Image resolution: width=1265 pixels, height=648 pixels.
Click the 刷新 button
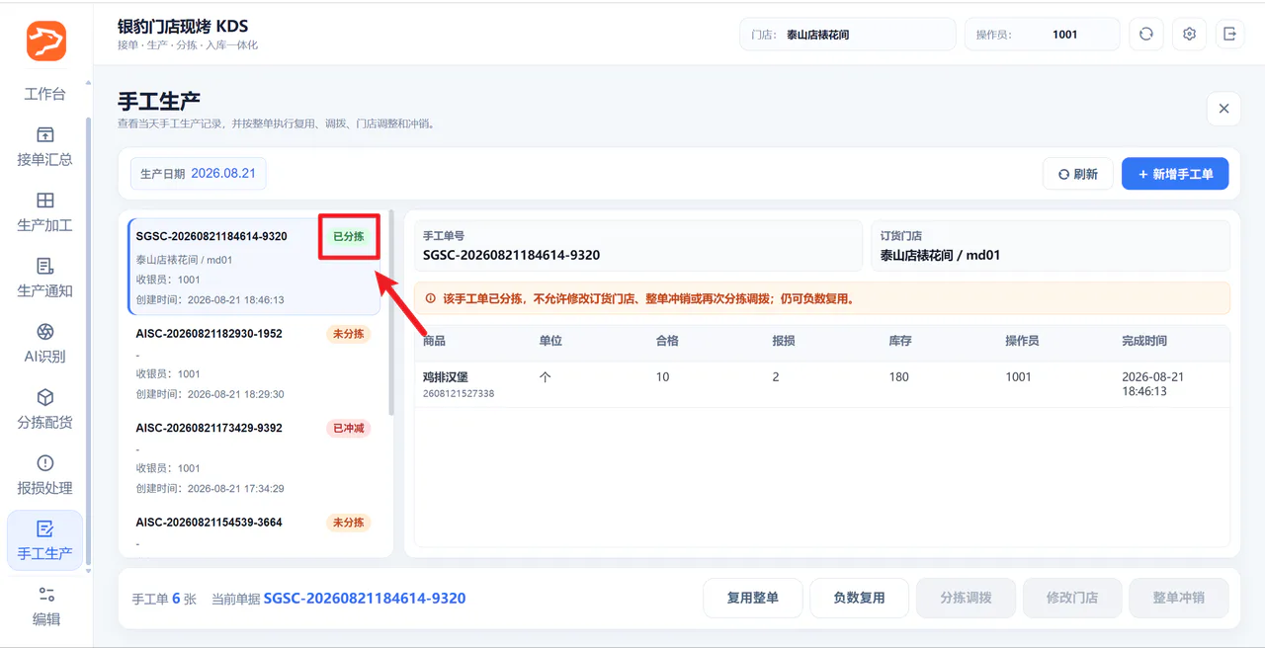tap(1078, 174)
